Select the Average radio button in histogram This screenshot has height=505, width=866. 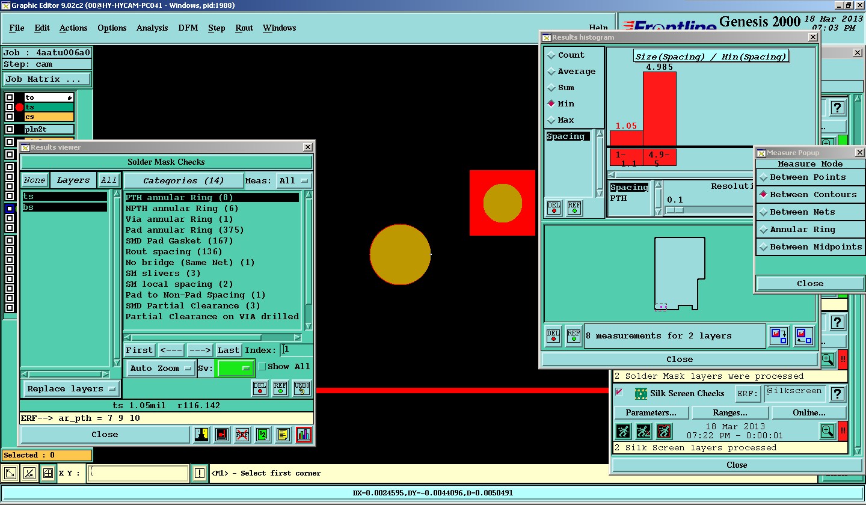coord(551,71)
